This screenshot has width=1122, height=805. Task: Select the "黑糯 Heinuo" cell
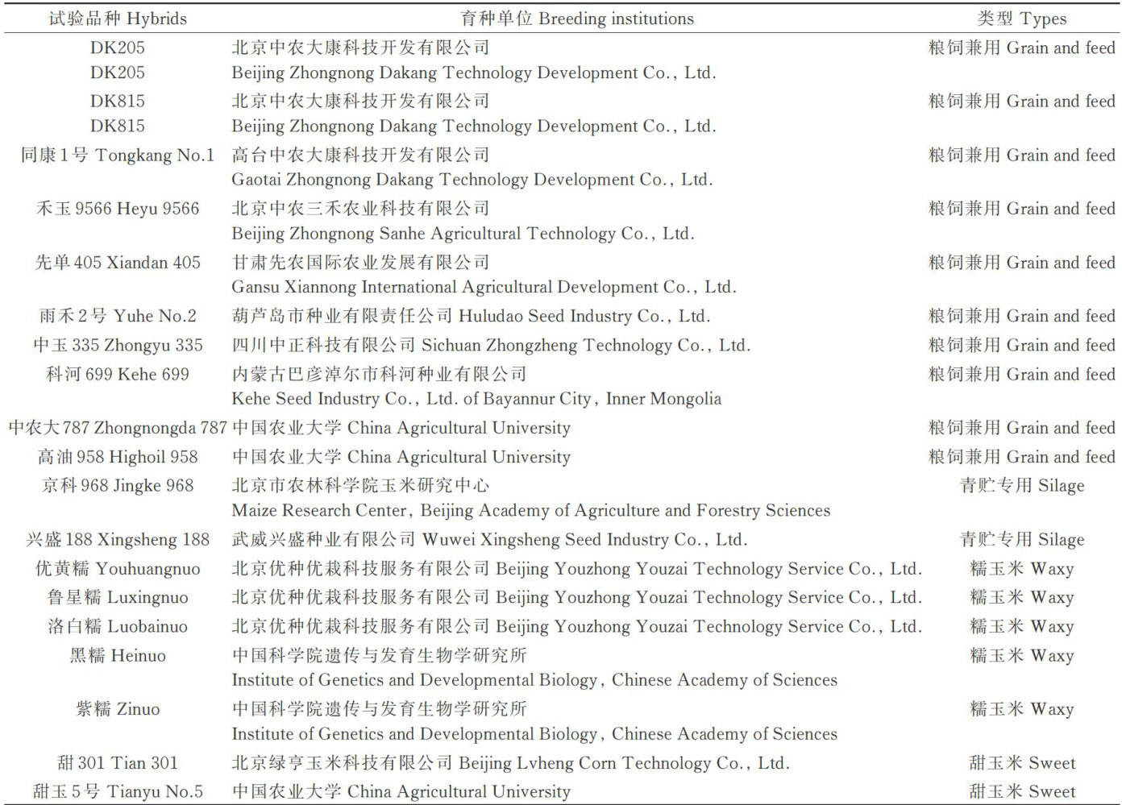[118, 656]
